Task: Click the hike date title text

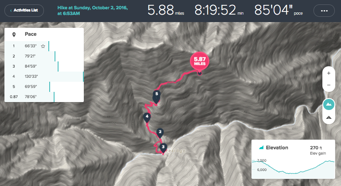Action: (92, 11)
